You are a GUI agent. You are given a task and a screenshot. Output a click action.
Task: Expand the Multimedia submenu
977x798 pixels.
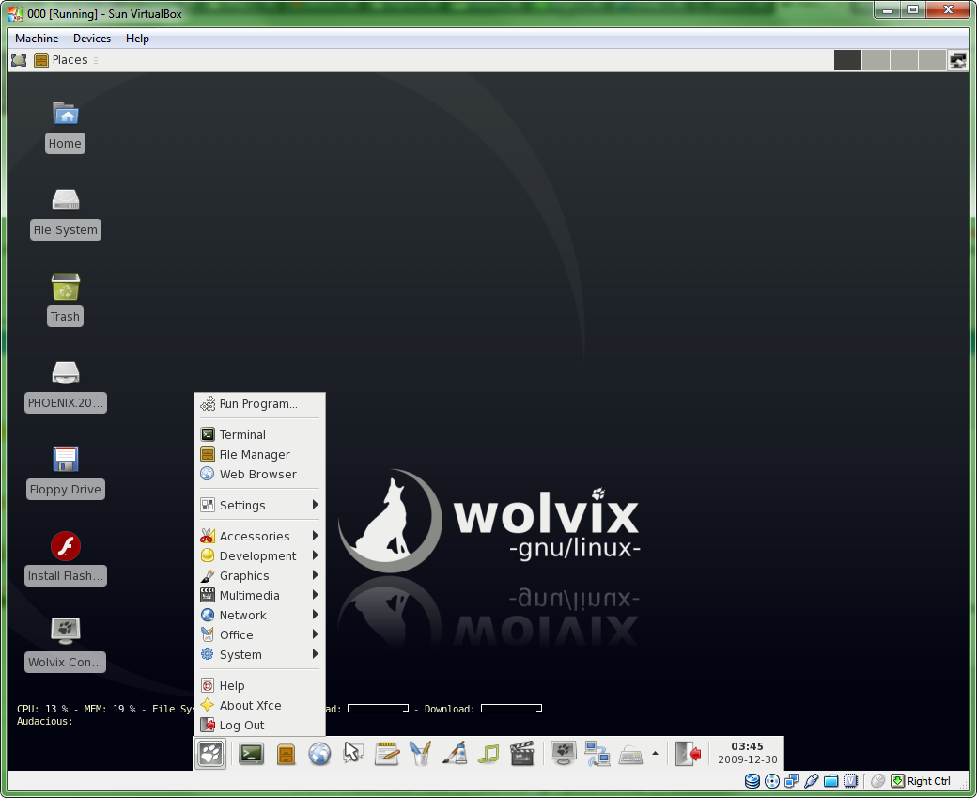tap(250, 595)
